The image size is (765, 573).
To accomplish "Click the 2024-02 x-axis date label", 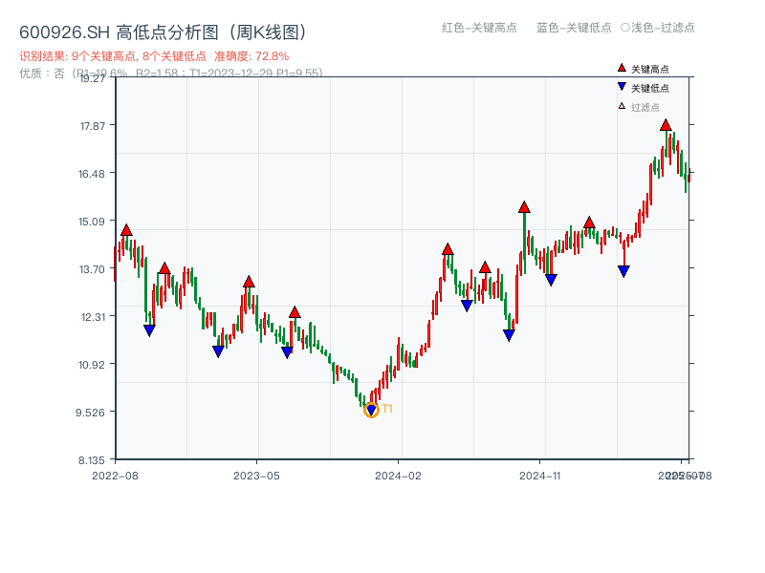I will 398,476.
